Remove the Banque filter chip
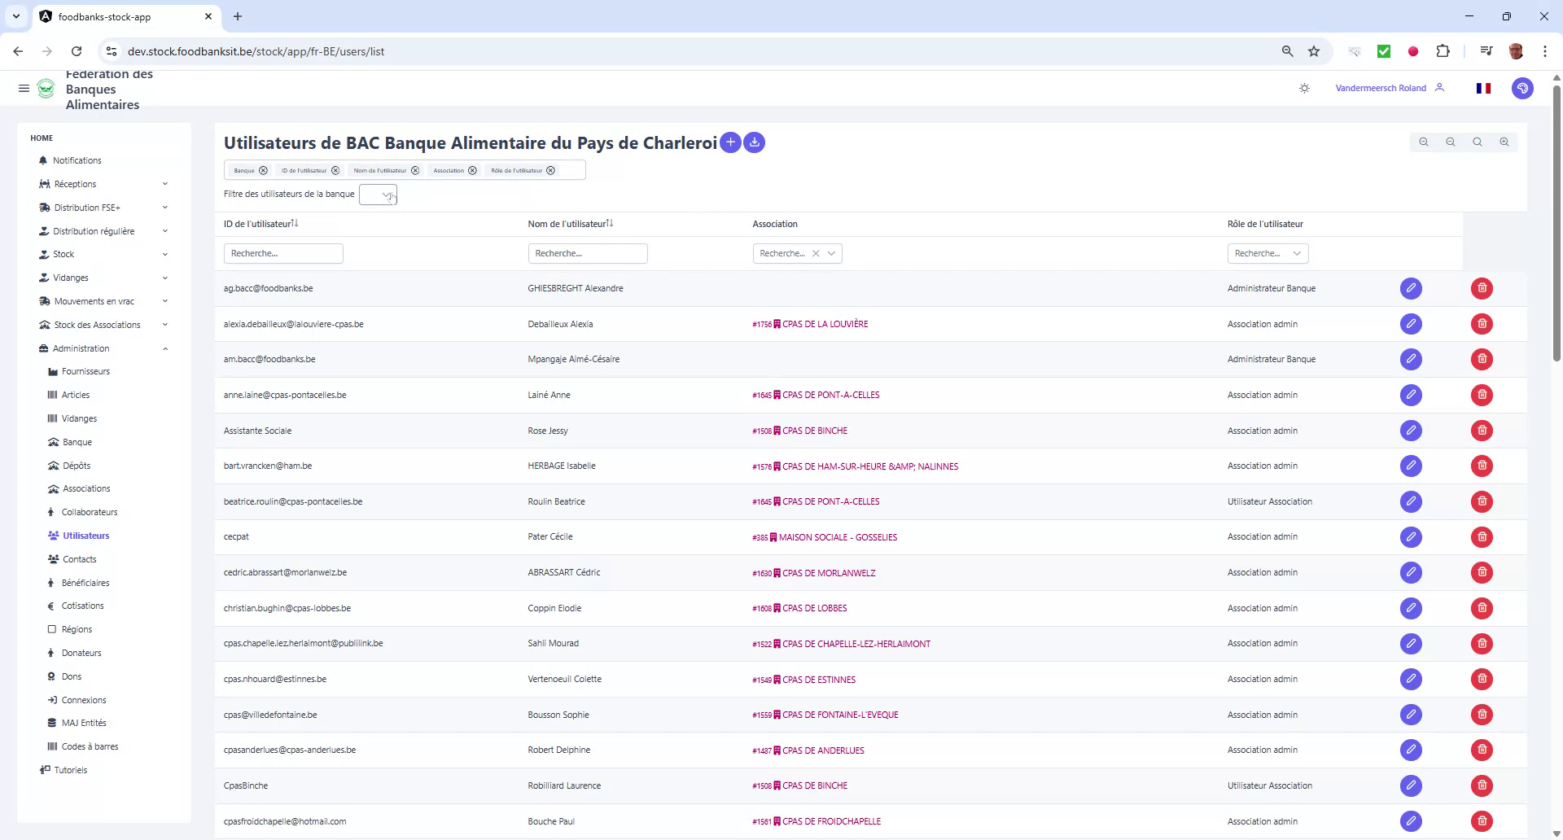Image resolution: width=1563 pixels, height=840 pixels. pyautogui.click(x=262, y=170)
